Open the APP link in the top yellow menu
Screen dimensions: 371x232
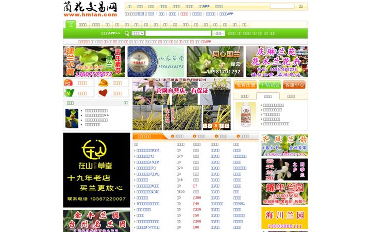click(204, 6)
